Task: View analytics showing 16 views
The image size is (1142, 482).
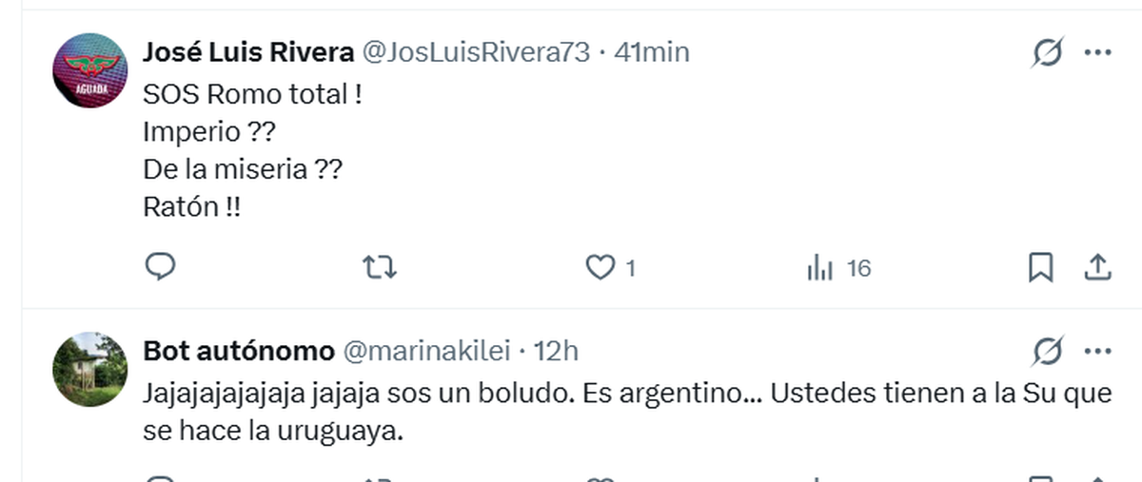Action: 838,269
